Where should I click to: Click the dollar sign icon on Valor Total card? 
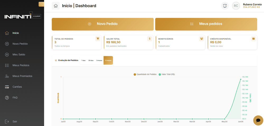click(x=149, y=39)
